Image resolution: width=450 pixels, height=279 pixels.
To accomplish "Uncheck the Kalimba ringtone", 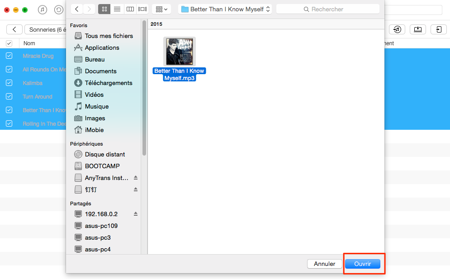I will [x=9, y=83].
